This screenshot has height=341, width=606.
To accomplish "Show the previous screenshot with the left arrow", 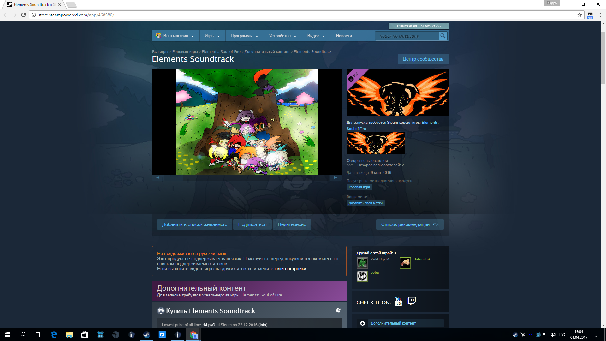I will click(x=158, y=178).
